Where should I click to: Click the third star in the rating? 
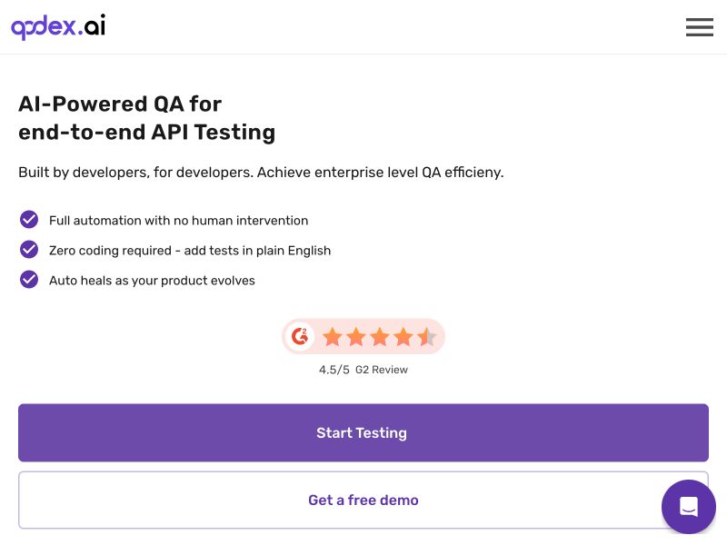pos(380,336)
